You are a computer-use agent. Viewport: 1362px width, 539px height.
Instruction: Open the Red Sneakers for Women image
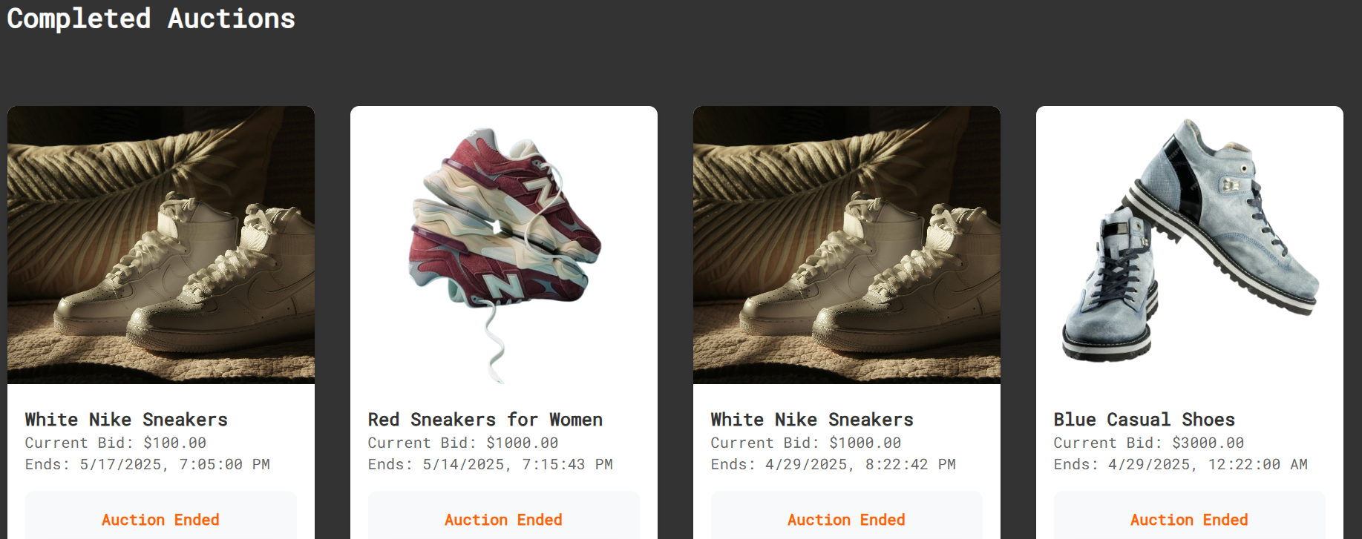coord(504,245)
